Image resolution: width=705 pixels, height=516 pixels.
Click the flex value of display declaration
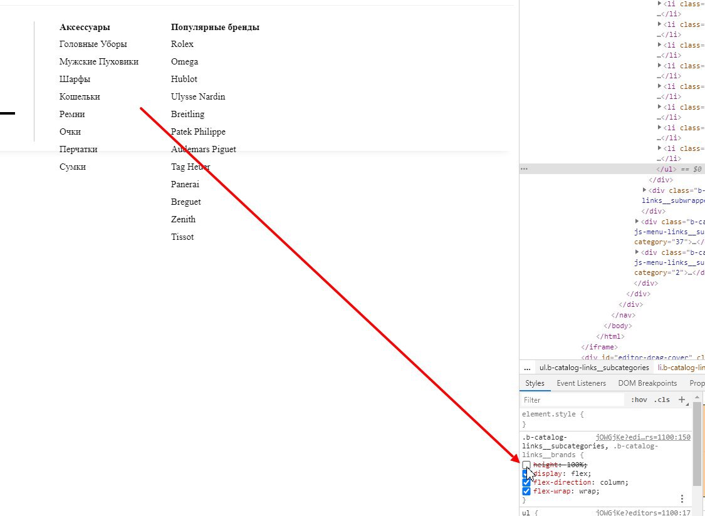[x=578, y=474]
